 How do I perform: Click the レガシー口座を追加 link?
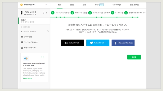30,31
